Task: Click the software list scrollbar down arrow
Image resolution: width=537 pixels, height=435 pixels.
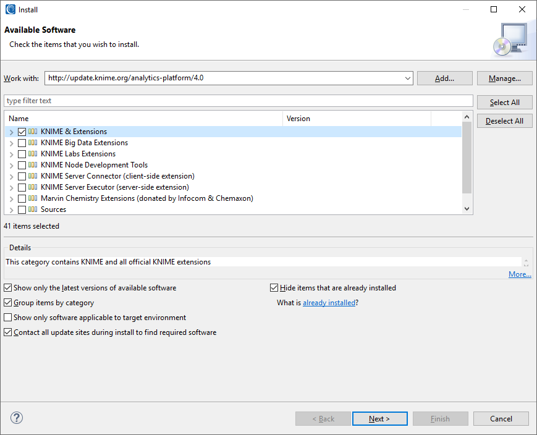Action: tap(467, 209)
